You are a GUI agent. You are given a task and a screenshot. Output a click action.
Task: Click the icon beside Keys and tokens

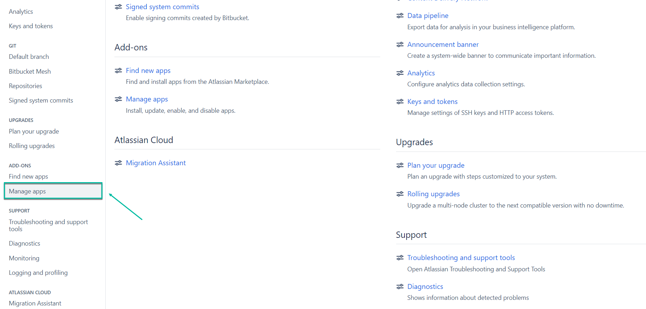(400, 101)
